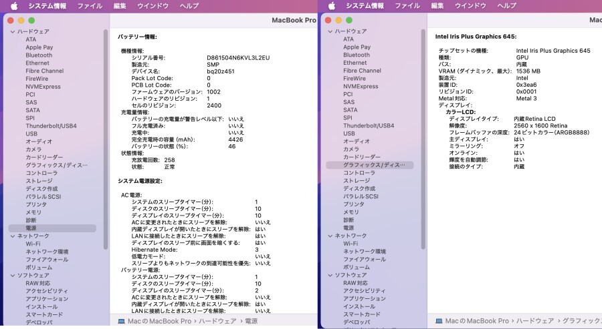Image resolution: width=602 pixels, height=329 pixels.
Task: Select PCI in right window sidebar
Action: pyautogui.click(x=348, y=94)
